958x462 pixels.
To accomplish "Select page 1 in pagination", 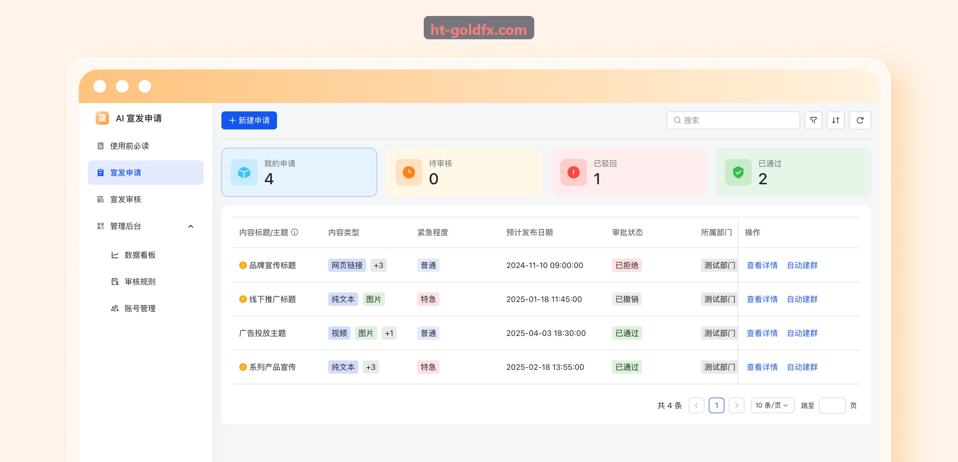I will [716, 405].
